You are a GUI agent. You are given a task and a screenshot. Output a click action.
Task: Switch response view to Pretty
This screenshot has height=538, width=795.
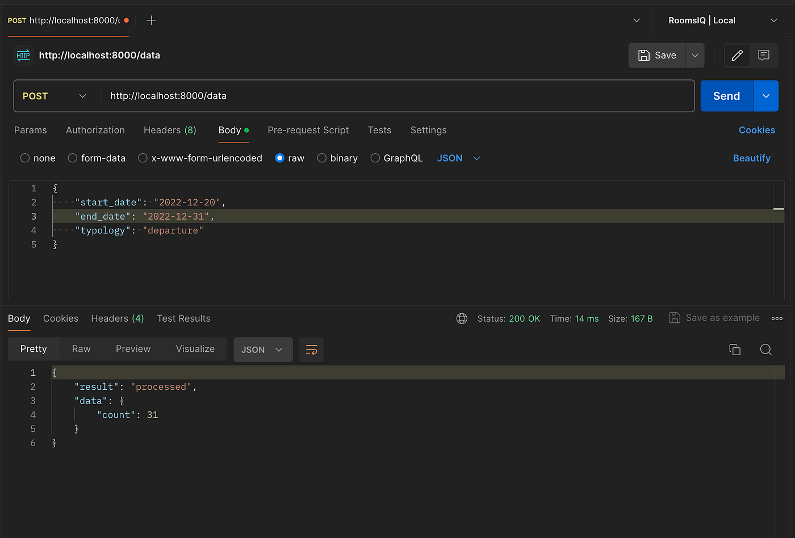coord(34,349)
